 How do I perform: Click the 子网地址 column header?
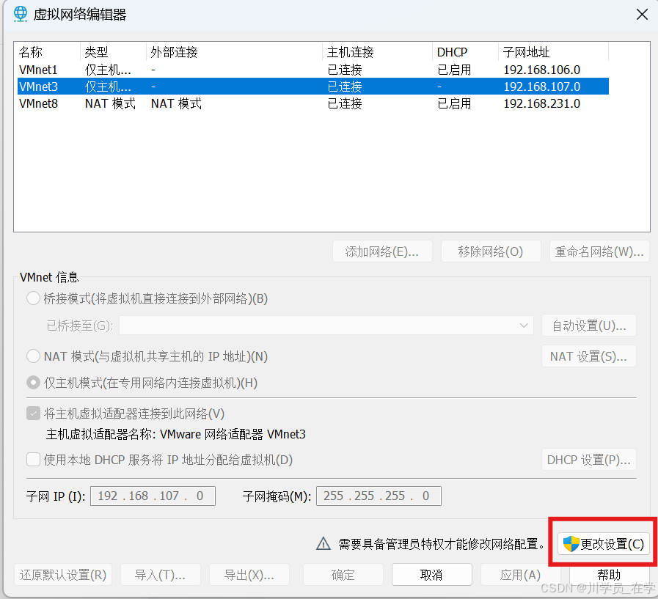(x=553, y=52)
